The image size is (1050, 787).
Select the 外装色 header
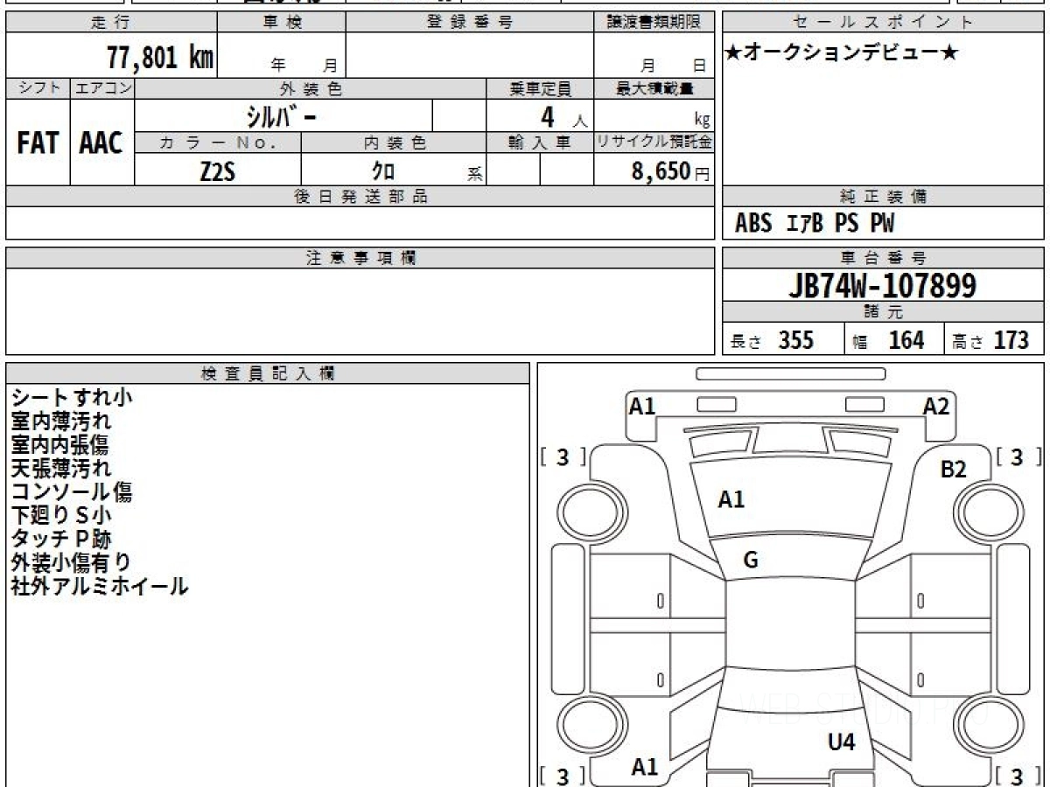tap(311, 88)
